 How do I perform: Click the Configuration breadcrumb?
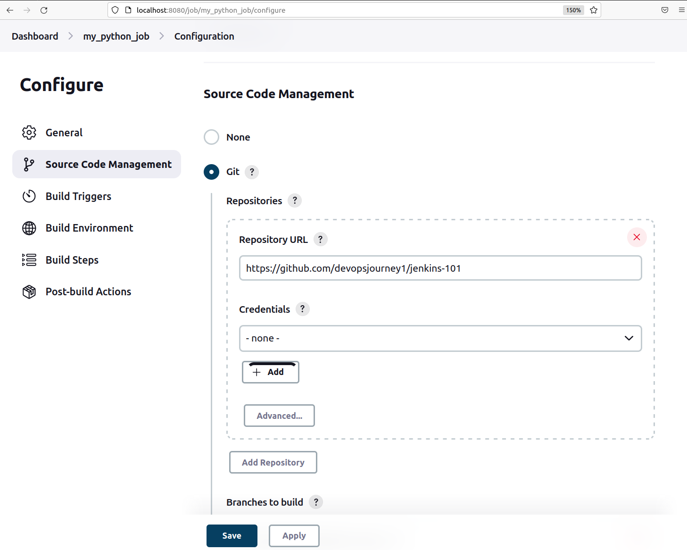click(x=204, y=36)
